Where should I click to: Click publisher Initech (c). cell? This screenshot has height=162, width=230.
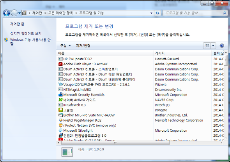pyautogui.click(x=163, y=105)
